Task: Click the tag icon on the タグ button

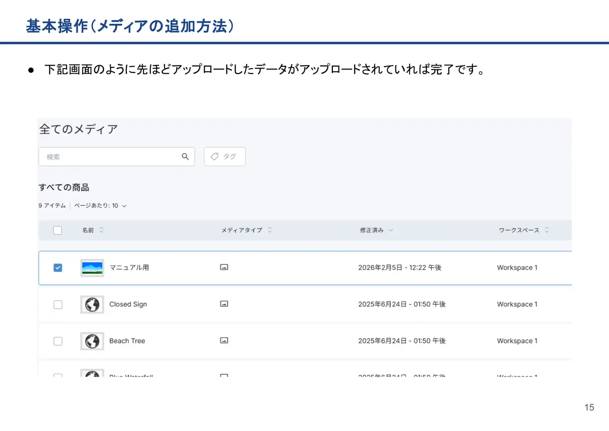Action: coord(214,157)
